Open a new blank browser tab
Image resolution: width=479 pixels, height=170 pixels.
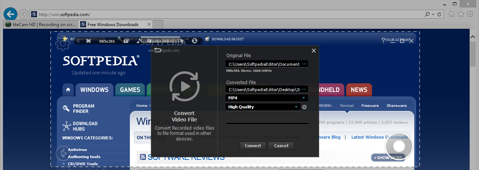[x=158, y=25]
